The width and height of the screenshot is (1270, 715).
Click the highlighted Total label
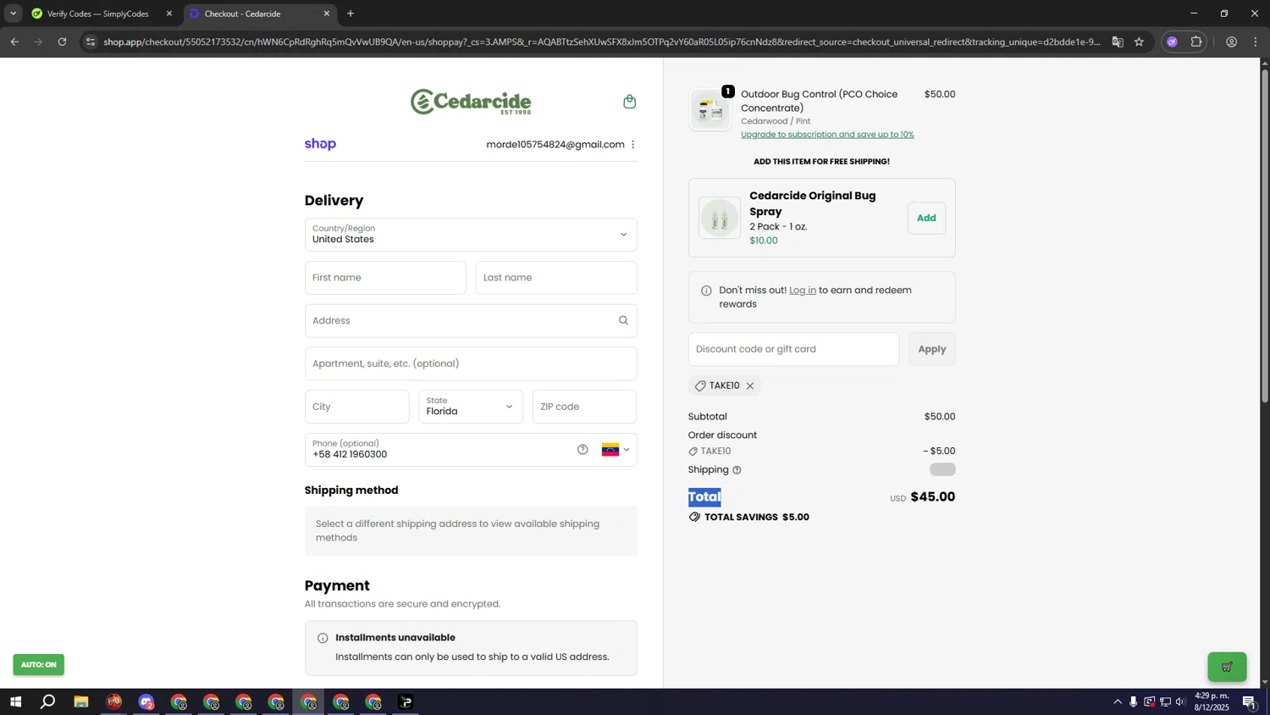tap(704, 497)
